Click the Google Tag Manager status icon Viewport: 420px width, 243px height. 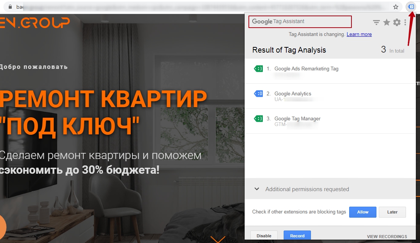point(258,118)
